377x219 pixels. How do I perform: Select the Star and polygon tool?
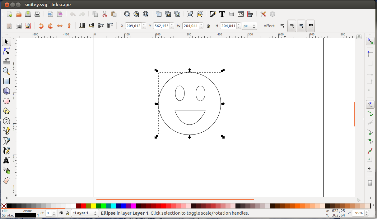point(7,111)
